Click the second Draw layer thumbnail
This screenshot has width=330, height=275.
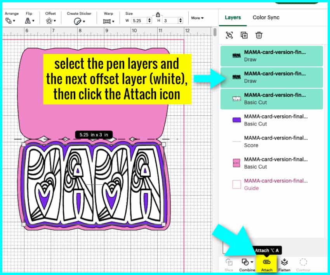236,77
